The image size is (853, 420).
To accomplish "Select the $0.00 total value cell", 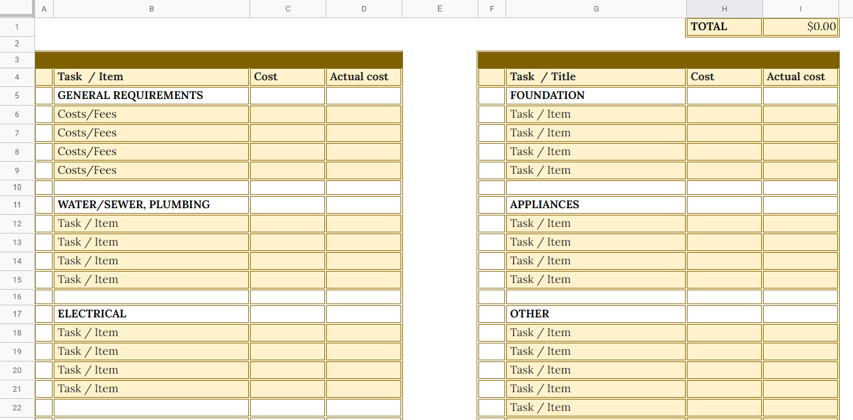I will 800,27.
